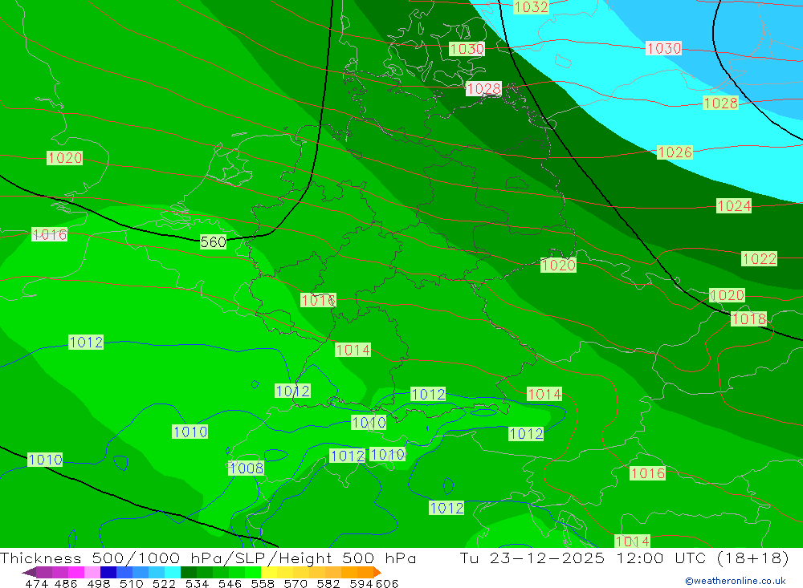Pick the dark navy blue legend swatch
The image size is (803, 588).
108,572
